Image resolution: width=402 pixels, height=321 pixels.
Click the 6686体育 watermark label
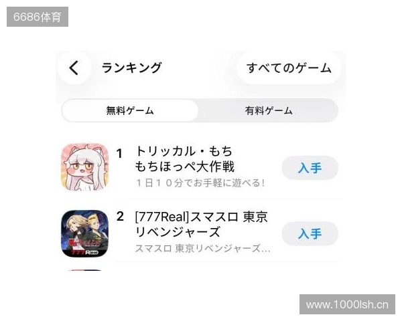(38, 17)
